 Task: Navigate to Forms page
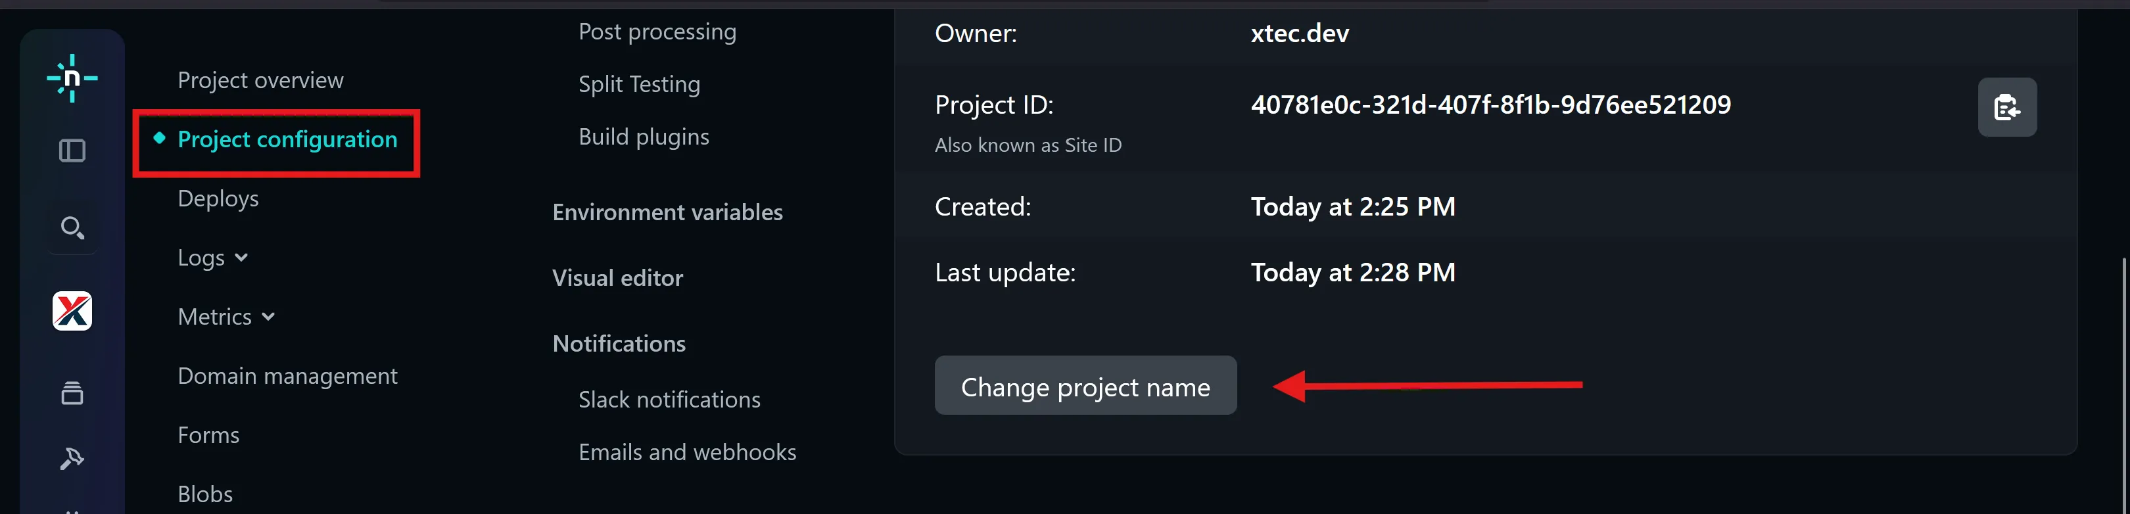[208, 434]
